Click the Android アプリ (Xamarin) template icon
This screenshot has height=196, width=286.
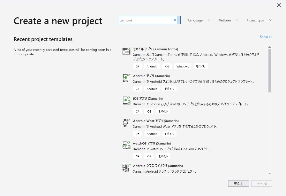point(126,78)
